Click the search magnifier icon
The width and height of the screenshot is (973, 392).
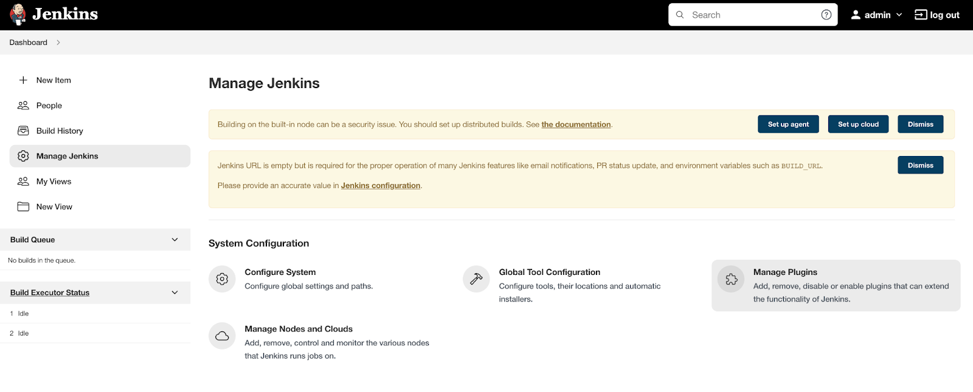pyautogui.click(x=680, y=15)
